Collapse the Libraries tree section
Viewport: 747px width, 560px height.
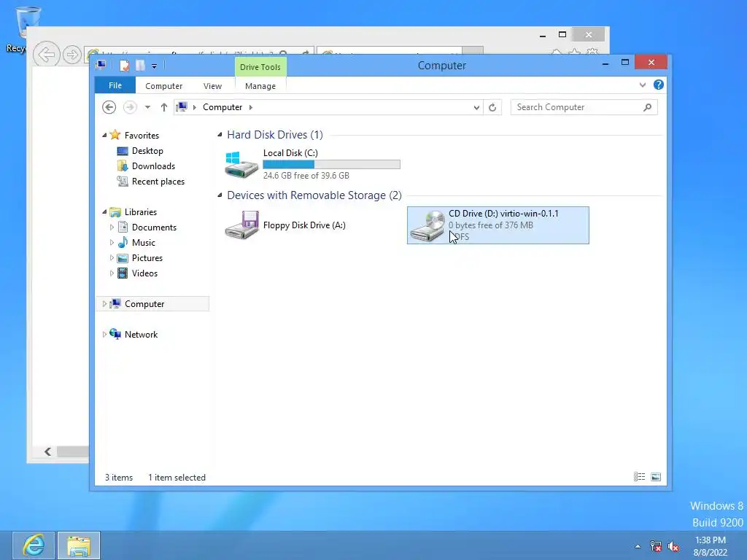104,212
